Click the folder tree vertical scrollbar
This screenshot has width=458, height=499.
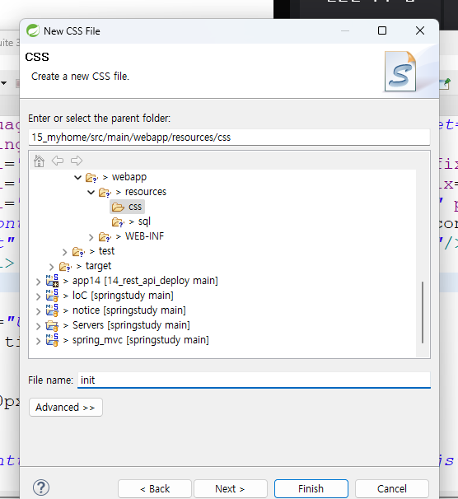tap(423, 312)
